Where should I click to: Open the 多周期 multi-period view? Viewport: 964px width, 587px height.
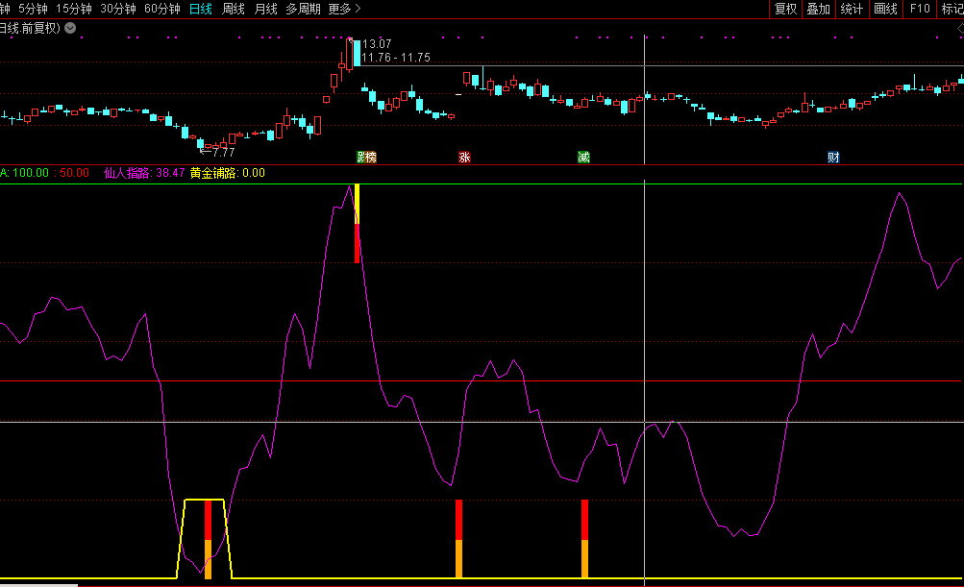[303, 9]
